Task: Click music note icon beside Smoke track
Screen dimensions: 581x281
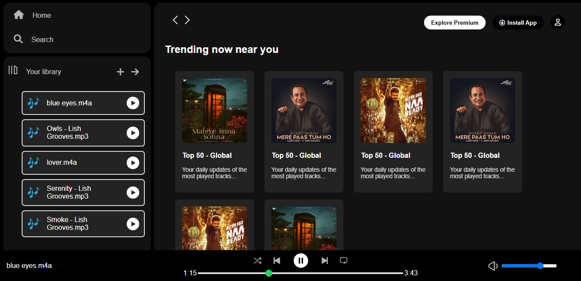Action: click(x=33, y=224)
